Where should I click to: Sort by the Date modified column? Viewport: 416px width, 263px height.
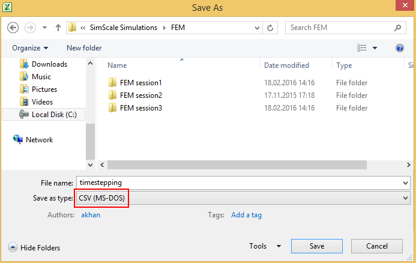pyautogui.click(x=286, y=65)
